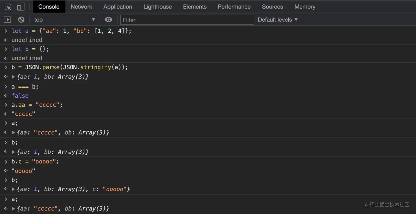The width and height of the screenshot is (416, 214).
Task: Select the Console tab
Action: pyautogui.click(x=49, y=7)
